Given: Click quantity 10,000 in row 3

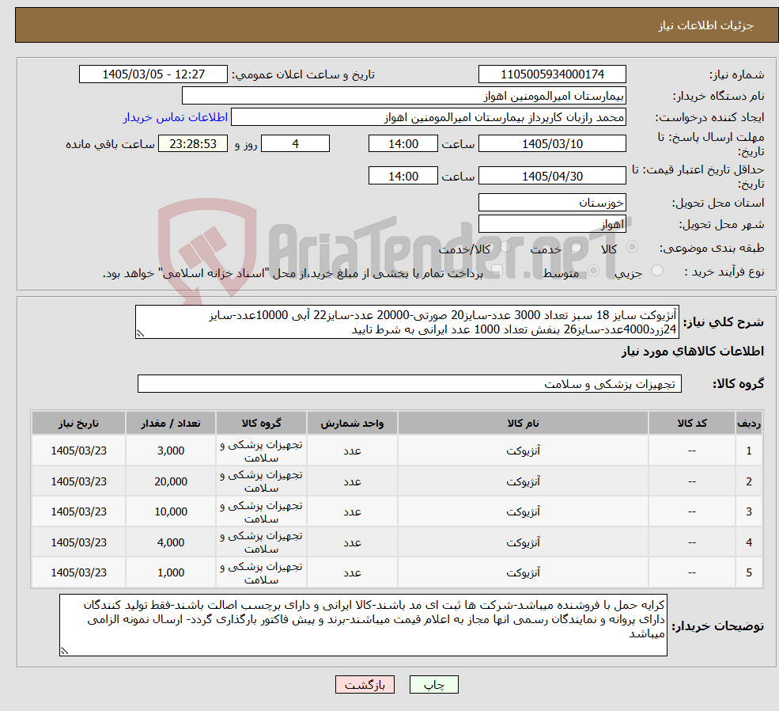Looking at the screenshot, I should tap(170, 511).
